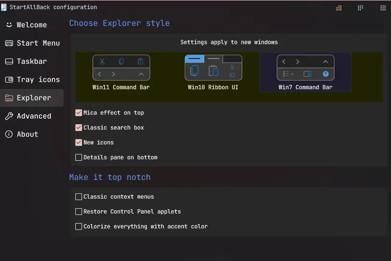This screenshot has height=261, width=391.
Task: Click the Advanced wrench icon
Action: pos(9,116)
